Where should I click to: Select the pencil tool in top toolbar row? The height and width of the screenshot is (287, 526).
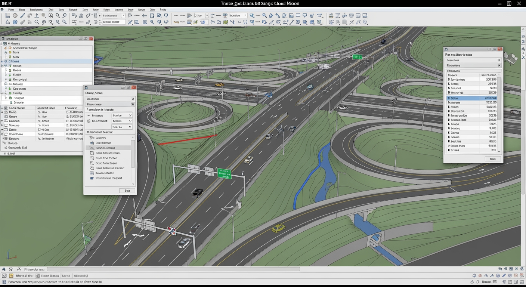[22, 16]
